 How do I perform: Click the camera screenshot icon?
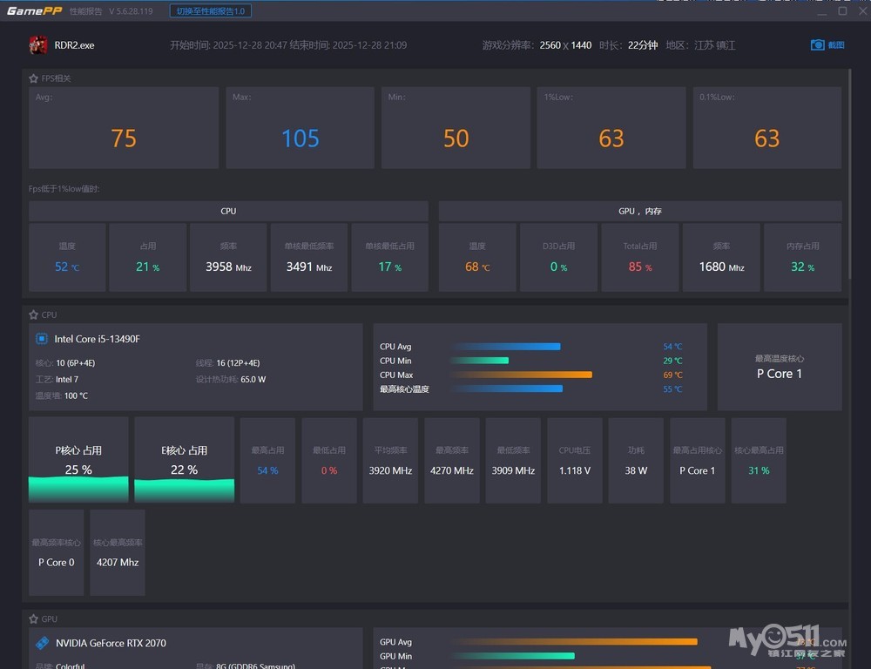point(817,45)
